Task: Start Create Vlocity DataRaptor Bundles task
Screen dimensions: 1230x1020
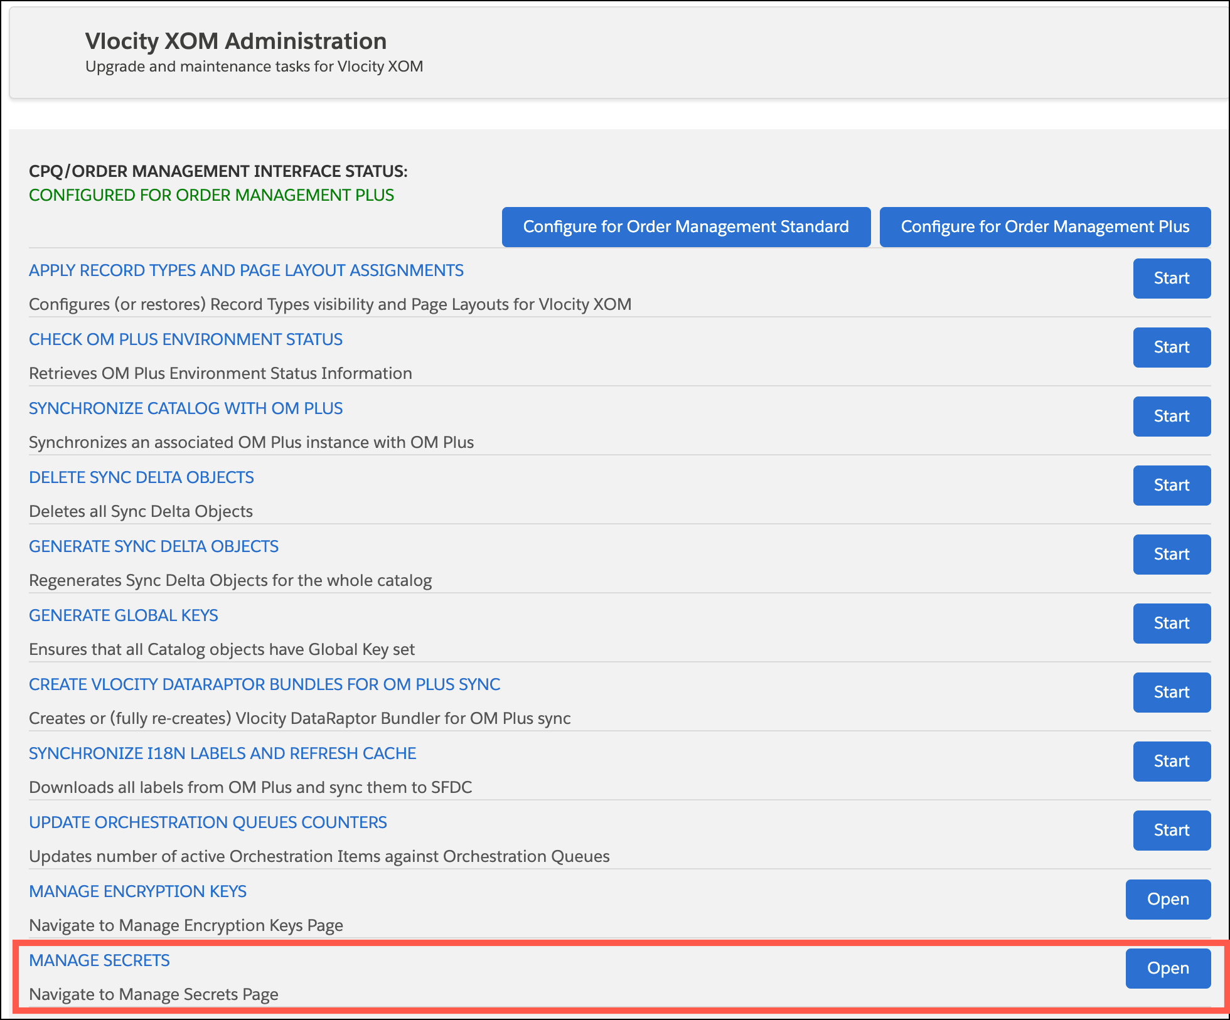Action: tap(1172, 693)
